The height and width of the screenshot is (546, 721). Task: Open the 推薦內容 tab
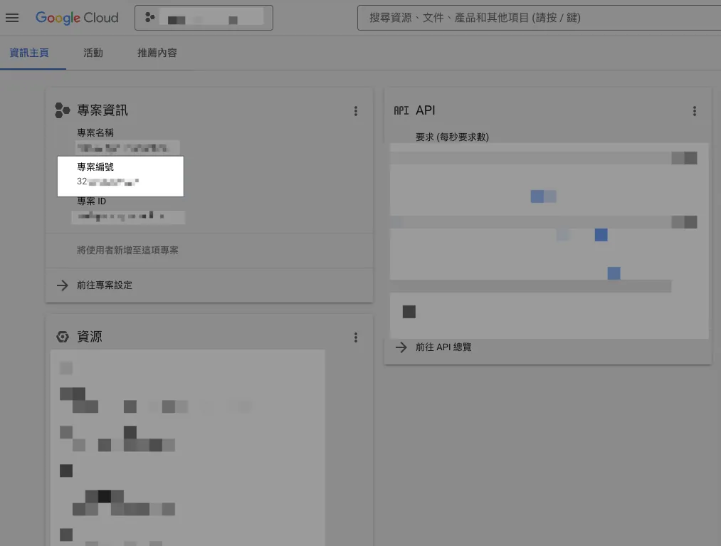(x=157, y=53)
